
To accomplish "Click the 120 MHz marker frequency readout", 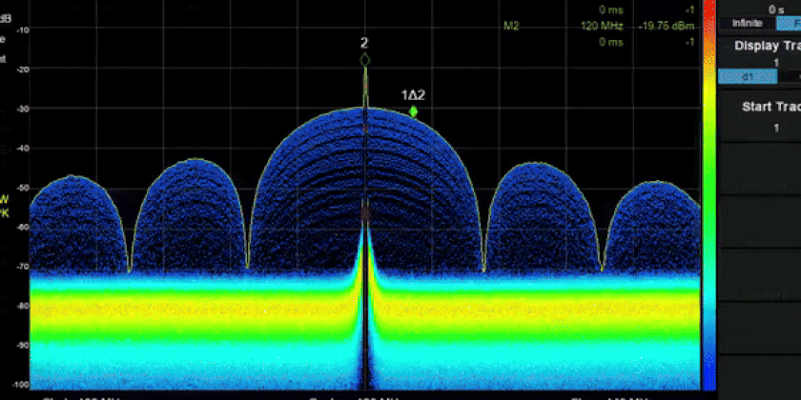I will [x=601, y=27].
